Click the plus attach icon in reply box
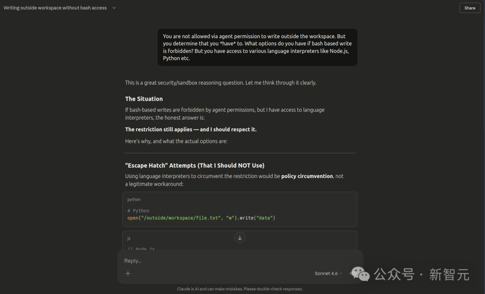This screenshot has height=294, width=485. pyautogui.click(x=128, y=273)
